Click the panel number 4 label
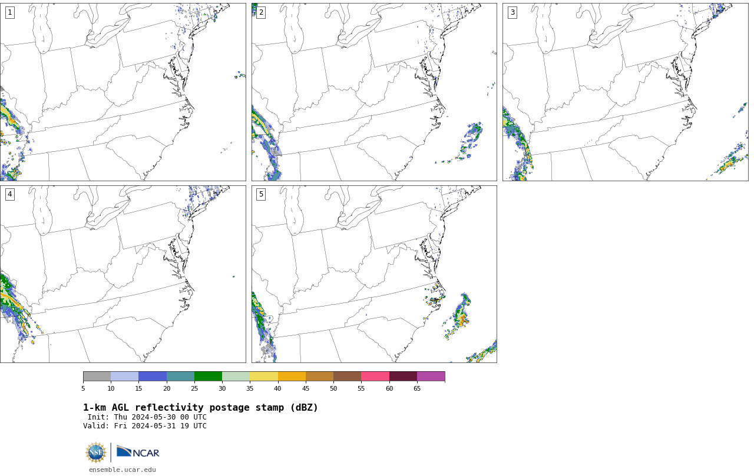Screen dimensions: 754x476 tap(9, 194)
